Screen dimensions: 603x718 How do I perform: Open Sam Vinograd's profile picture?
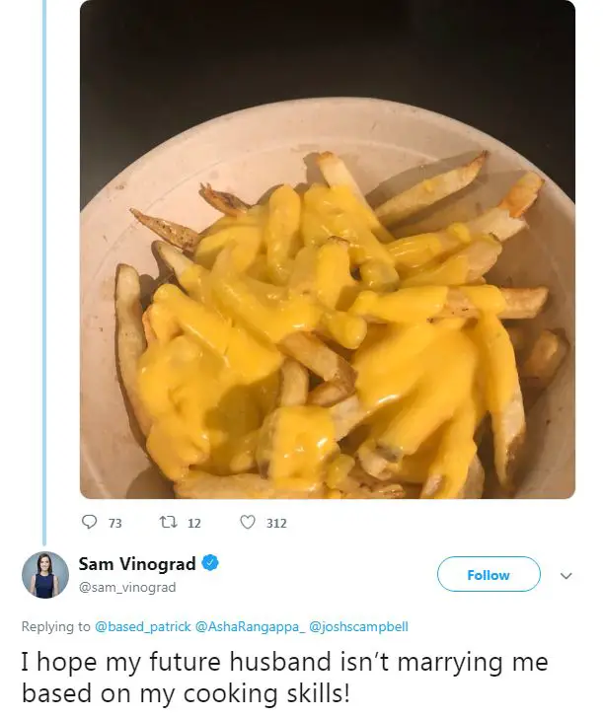pos(45,575)
